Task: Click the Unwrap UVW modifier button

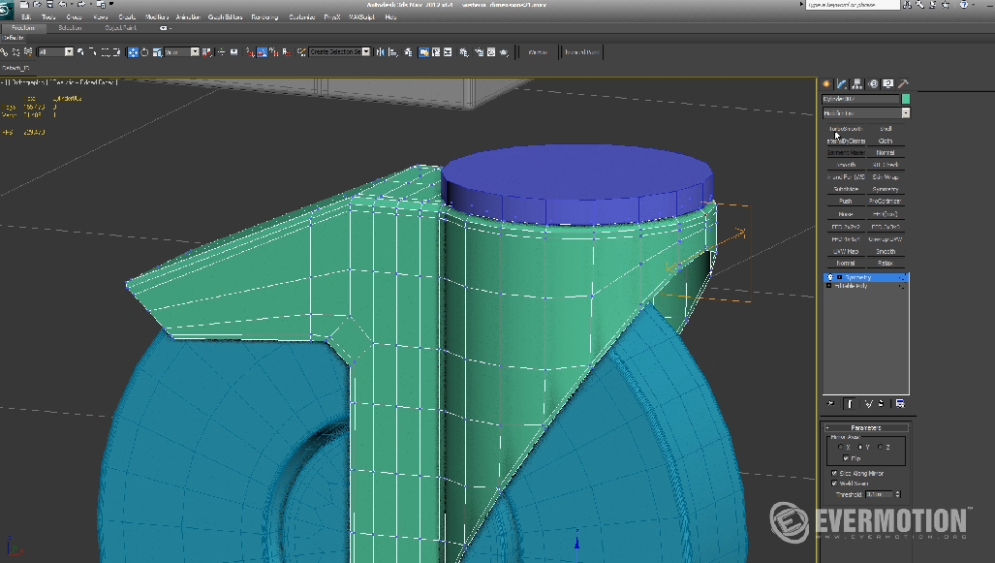Action: [886, 239]
